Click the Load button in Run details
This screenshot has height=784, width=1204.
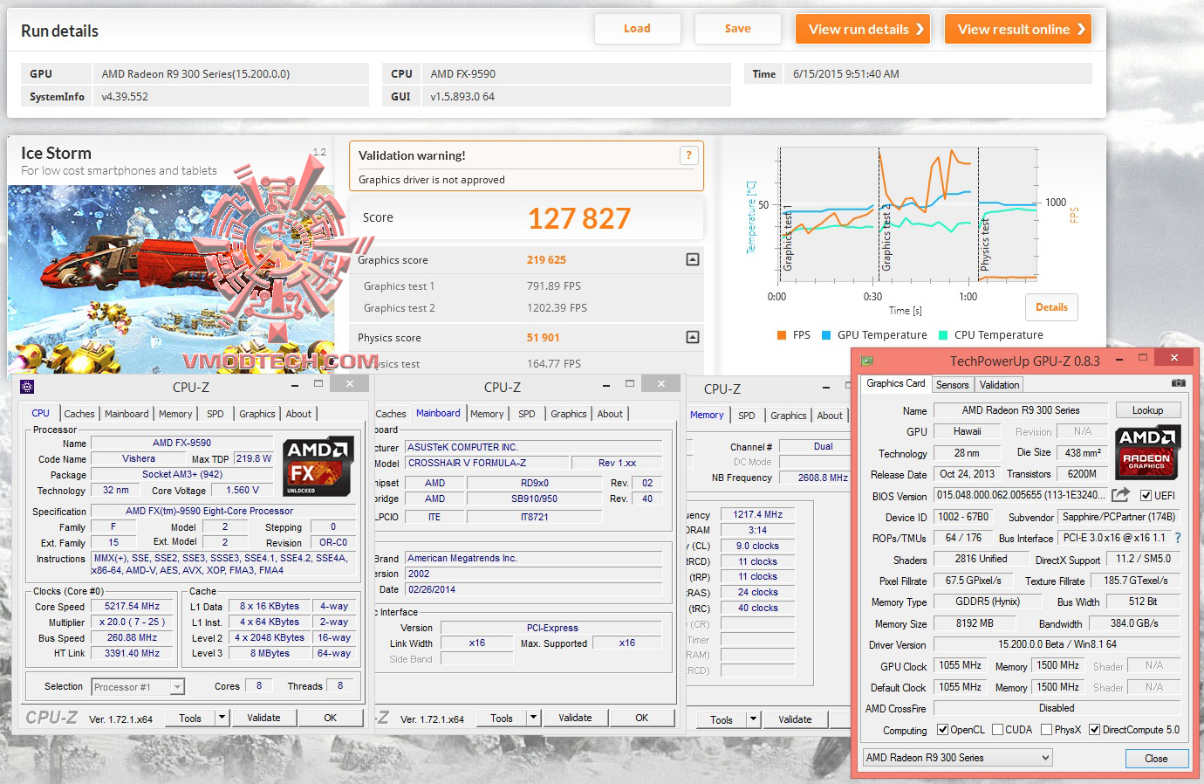coord(637,29)
